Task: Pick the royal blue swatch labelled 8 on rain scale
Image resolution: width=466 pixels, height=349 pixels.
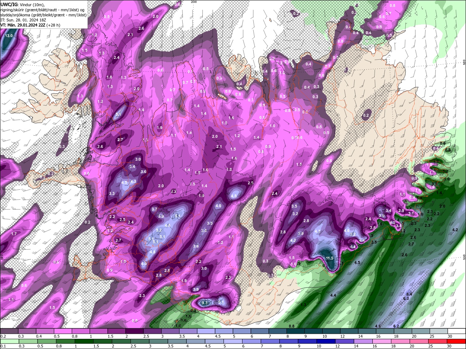Action: (289, 341)
